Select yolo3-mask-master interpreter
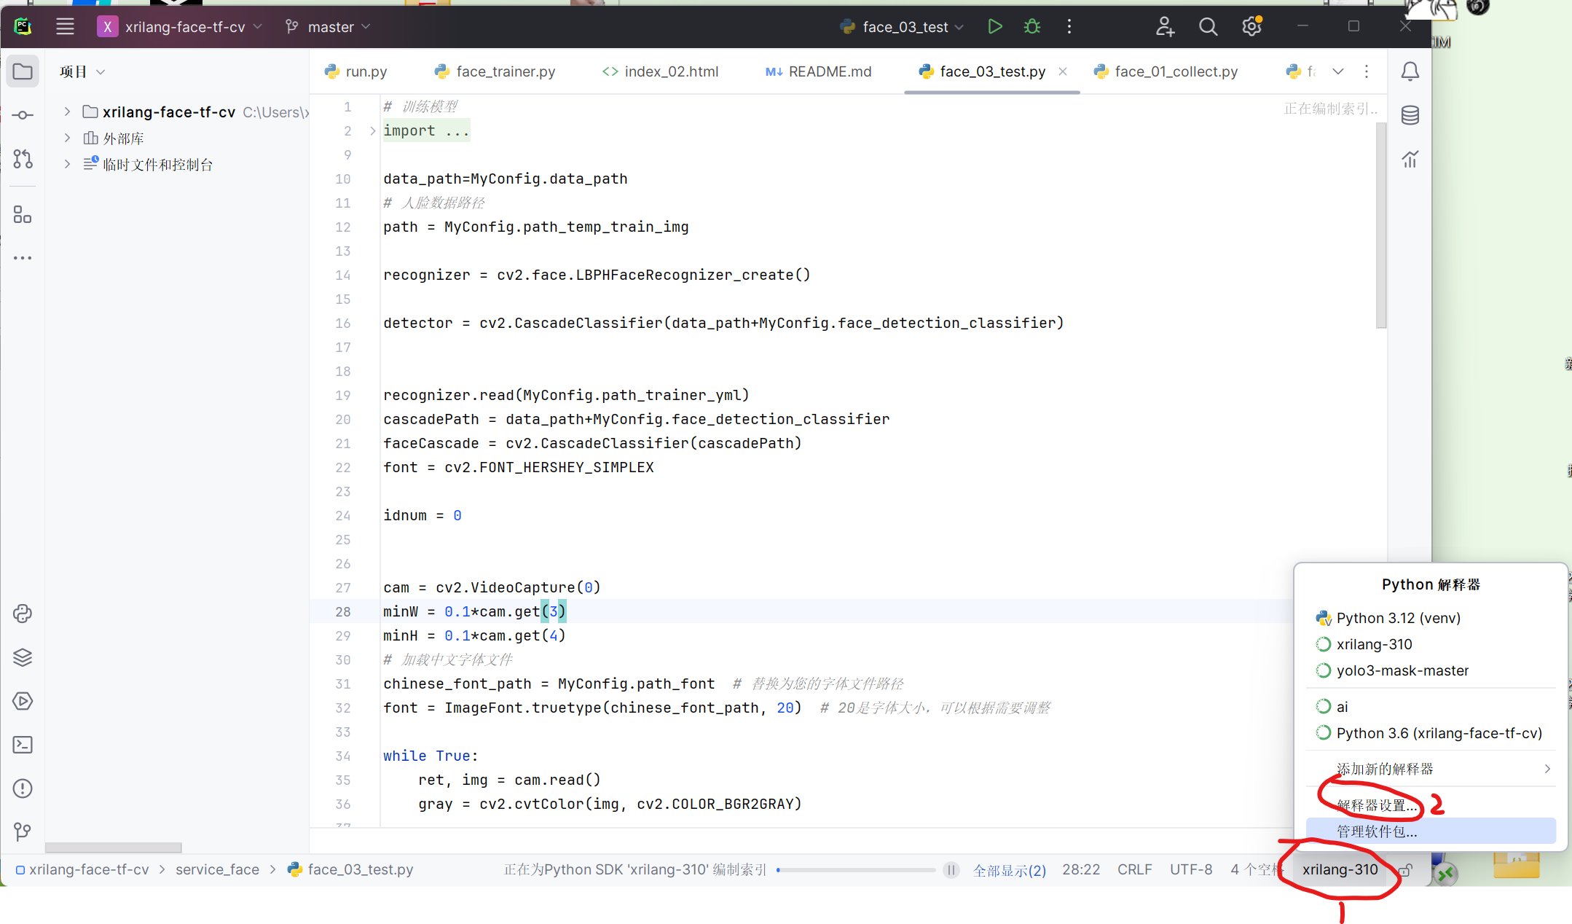This screenshot has height=924, width=1572. point(1431,670)
